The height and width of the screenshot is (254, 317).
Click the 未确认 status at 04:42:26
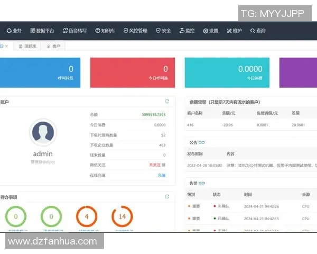click(x=221, y=206)
